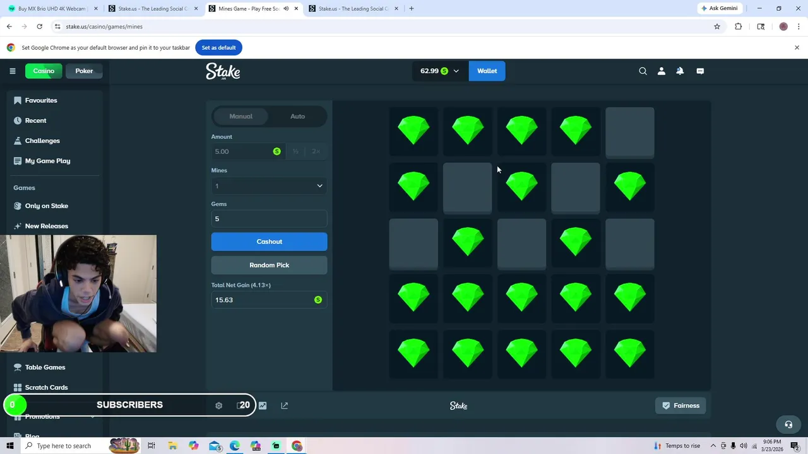Open Chrome three-dot menu
This screenshot has width=808, height=454.
(x=799, y=26)
